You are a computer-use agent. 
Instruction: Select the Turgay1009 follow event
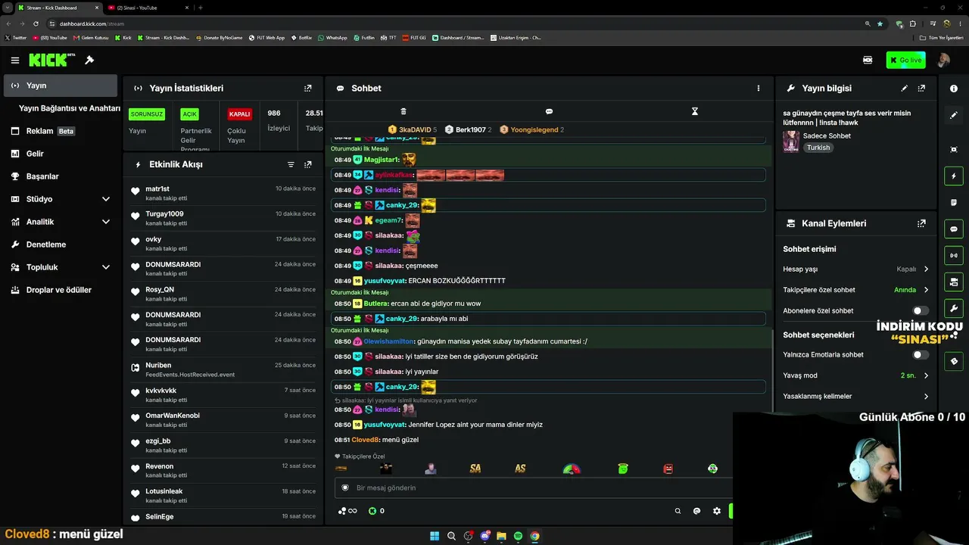(223, 218)
